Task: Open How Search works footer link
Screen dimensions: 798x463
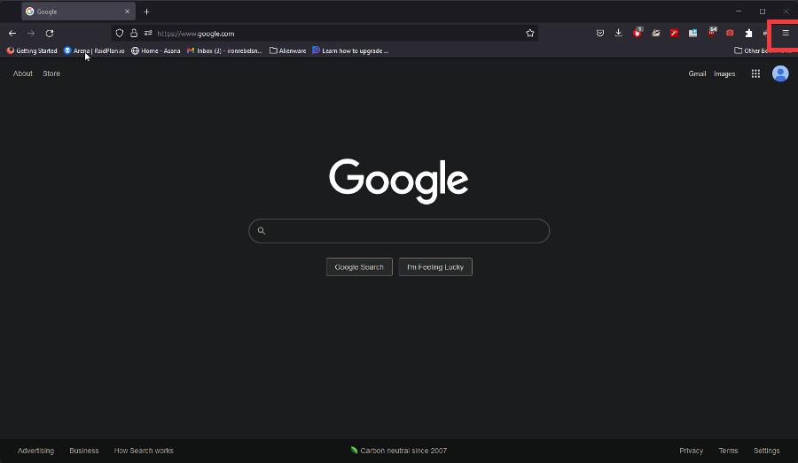Action: 144,451
